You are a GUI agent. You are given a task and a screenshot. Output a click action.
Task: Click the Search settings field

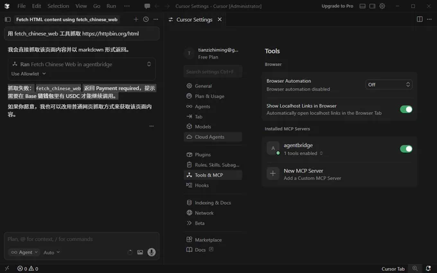(213, 71)
